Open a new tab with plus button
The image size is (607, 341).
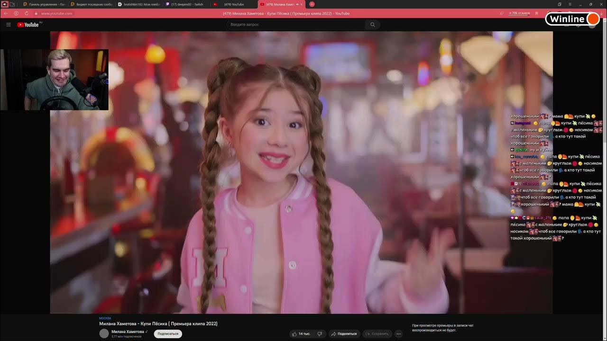312,4
